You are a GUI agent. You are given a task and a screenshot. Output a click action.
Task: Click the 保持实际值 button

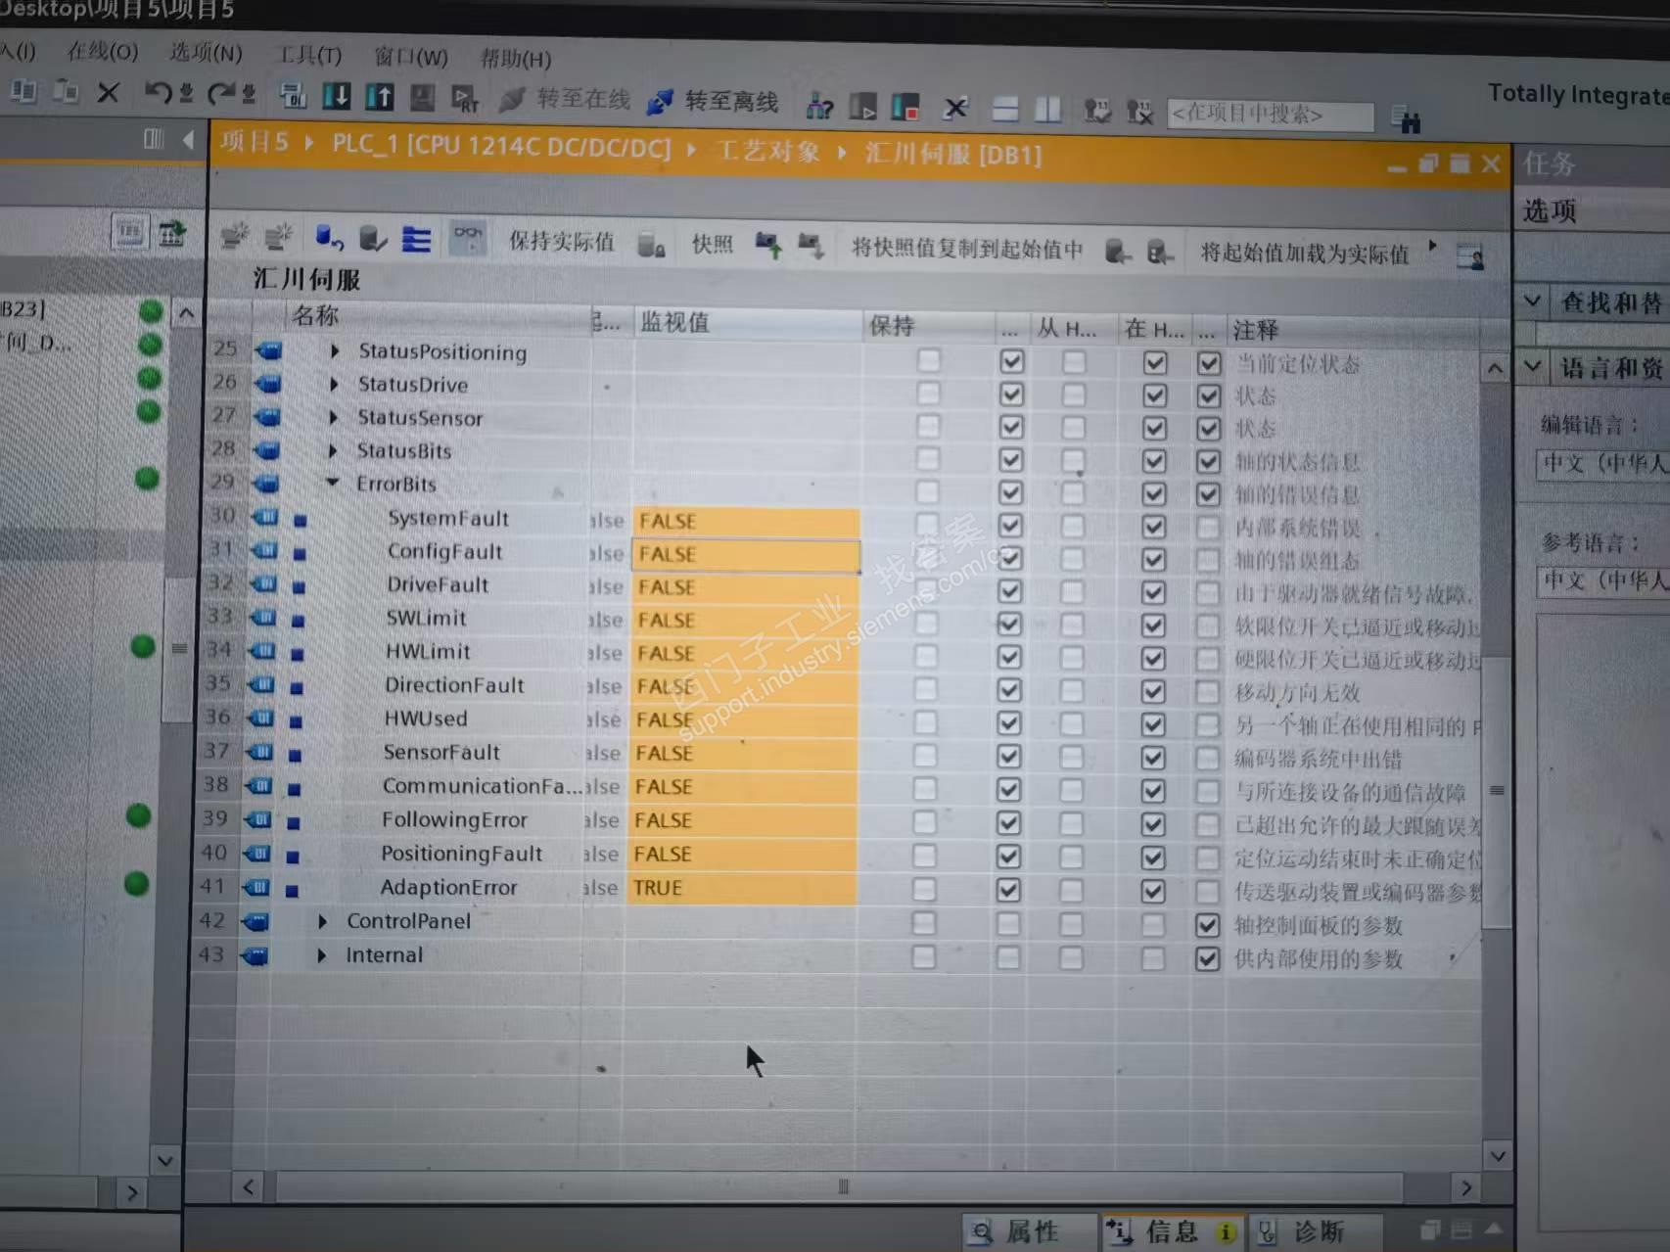[561, 241]
